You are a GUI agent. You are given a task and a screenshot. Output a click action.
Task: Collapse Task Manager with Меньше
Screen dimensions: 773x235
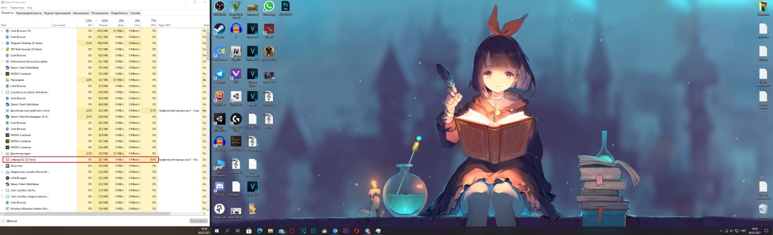click(9, 221)
